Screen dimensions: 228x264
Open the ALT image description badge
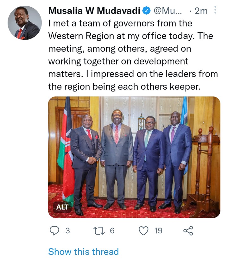[62, 207]
